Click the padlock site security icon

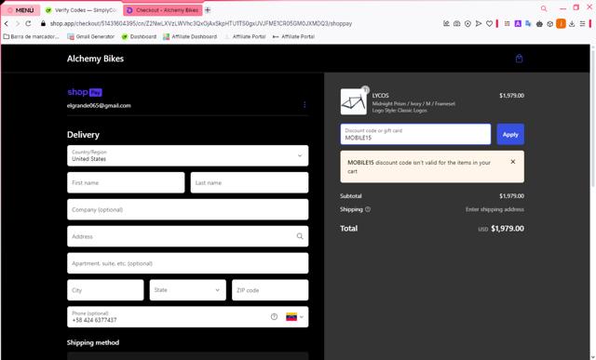pyautogui.click(x=43, y=23)
